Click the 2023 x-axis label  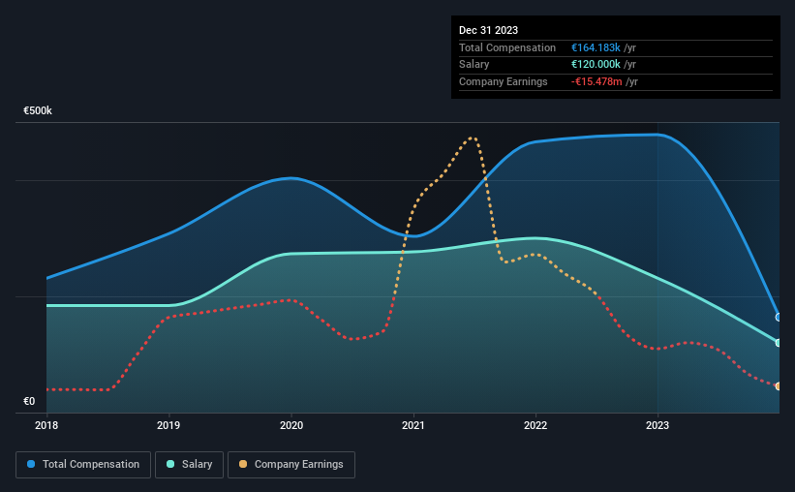click(x=657, y=425)
